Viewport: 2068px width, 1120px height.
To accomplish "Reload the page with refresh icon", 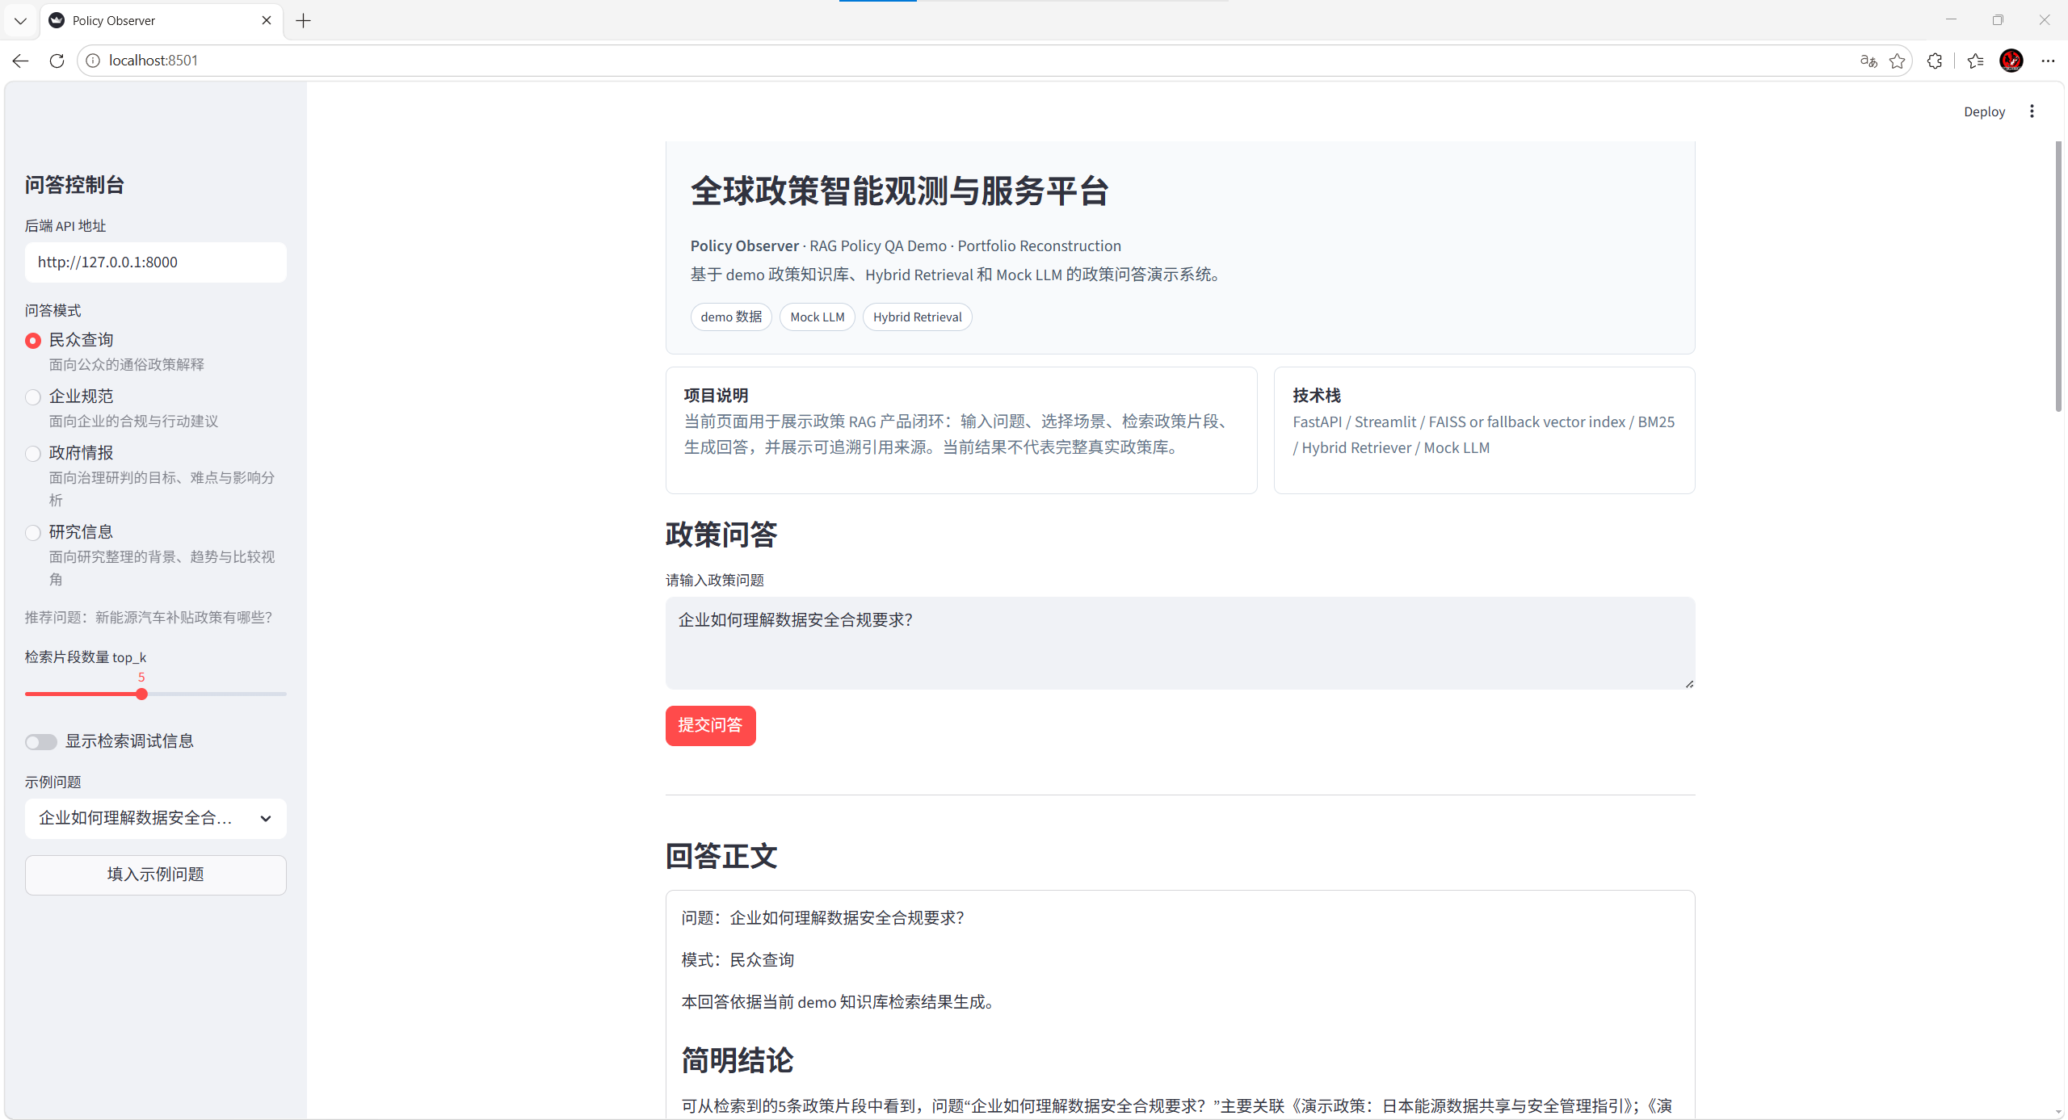I will (x=57, y=61).
